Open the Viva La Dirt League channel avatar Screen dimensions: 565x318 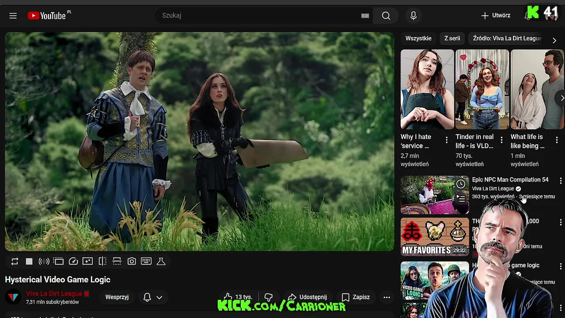[x=13, y=297]
